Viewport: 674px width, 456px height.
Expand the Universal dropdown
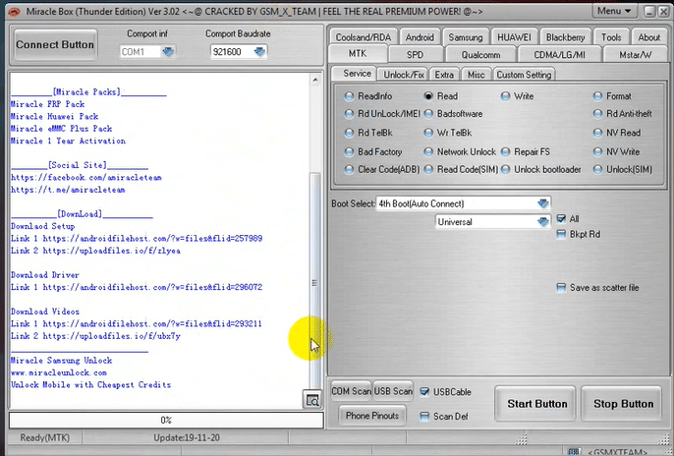pyautogui.click(x=543, y=222)
